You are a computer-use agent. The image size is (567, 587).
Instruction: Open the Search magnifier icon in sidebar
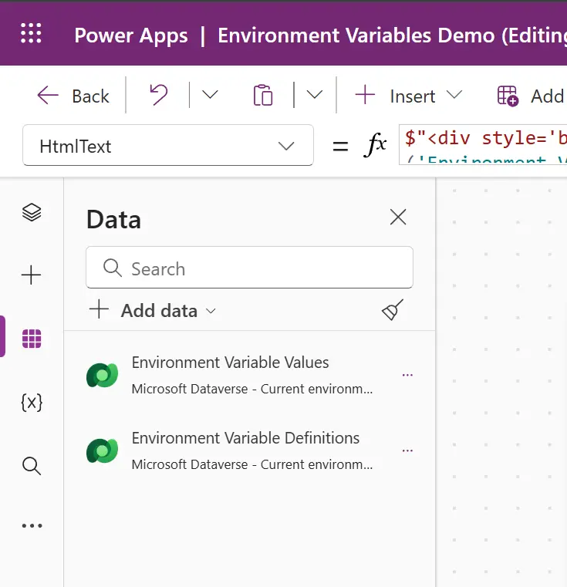click(x=32, y=465)
